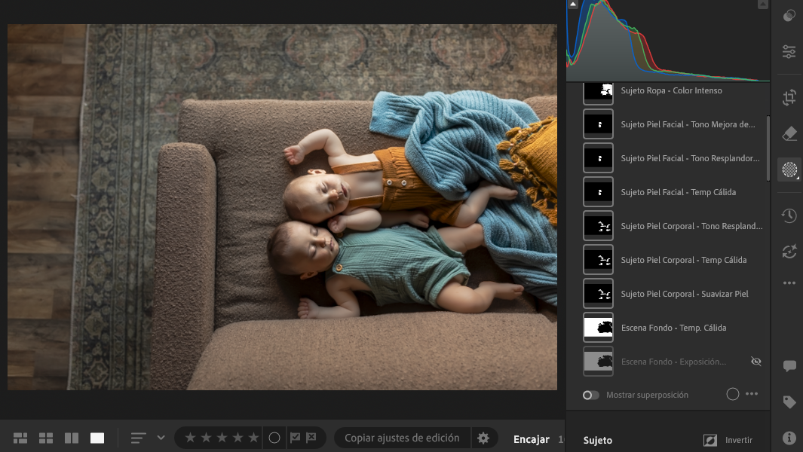Screen dimensions: 803x452
Task: Open the Versions history clock icon
Action: point(789,216)
